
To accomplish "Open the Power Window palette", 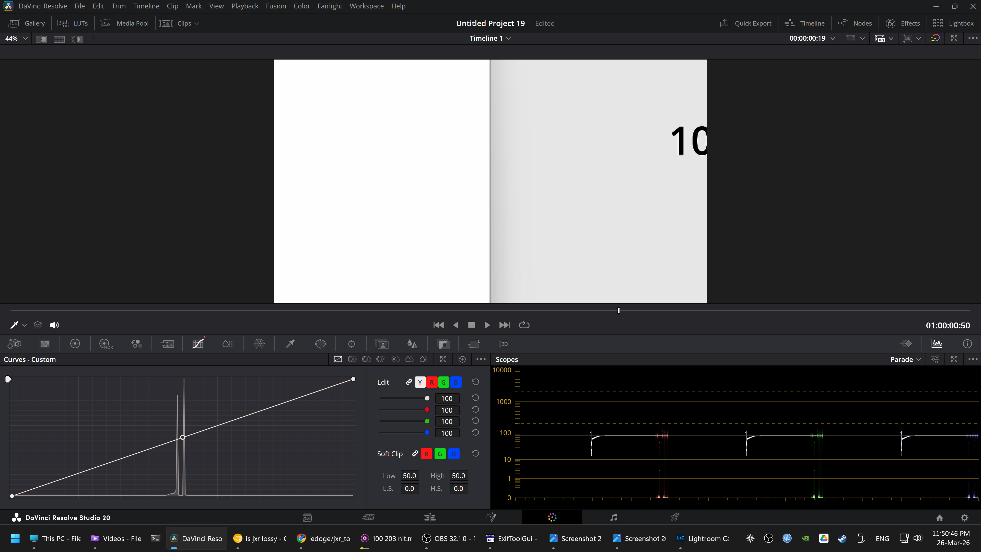I will [x=320, y=344].
